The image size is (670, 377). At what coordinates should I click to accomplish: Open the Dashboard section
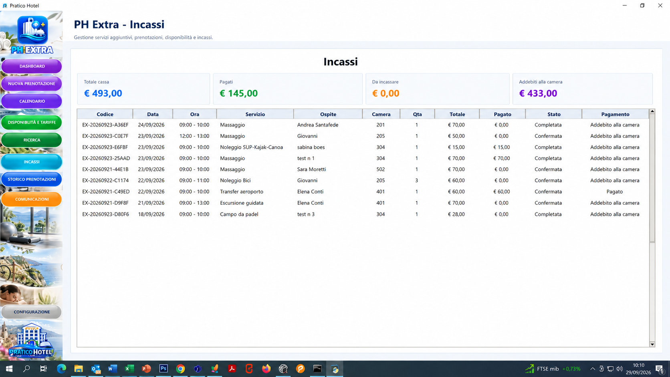point(32,66)
